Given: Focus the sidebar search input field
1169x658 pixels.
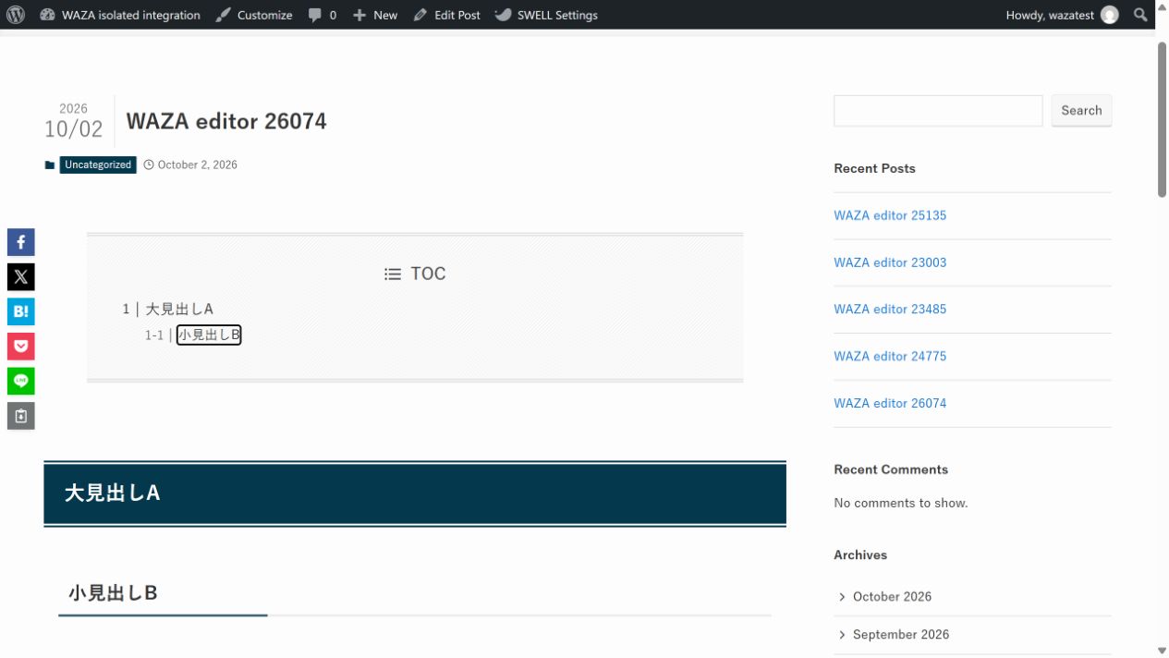Looking at the screenshot, I should (x=938, y=110).
